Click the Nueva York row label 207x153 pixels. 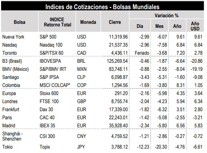(13, 37)
